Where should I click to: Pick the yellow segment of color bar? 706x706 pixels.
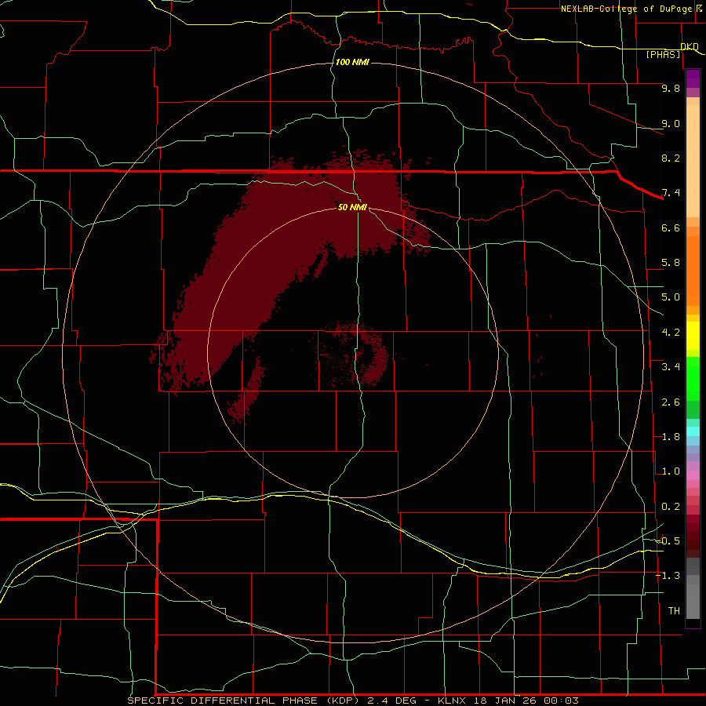(x=693, y=336)
